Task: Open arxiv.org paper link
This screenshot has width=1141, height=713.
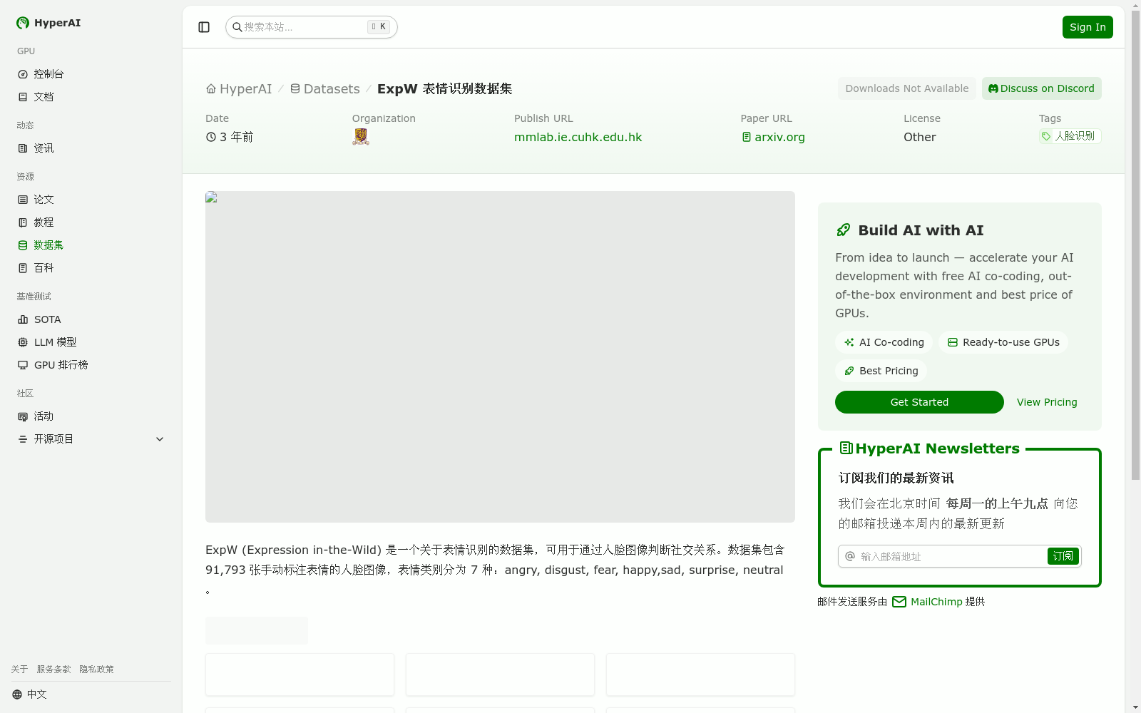Action: 779,137
